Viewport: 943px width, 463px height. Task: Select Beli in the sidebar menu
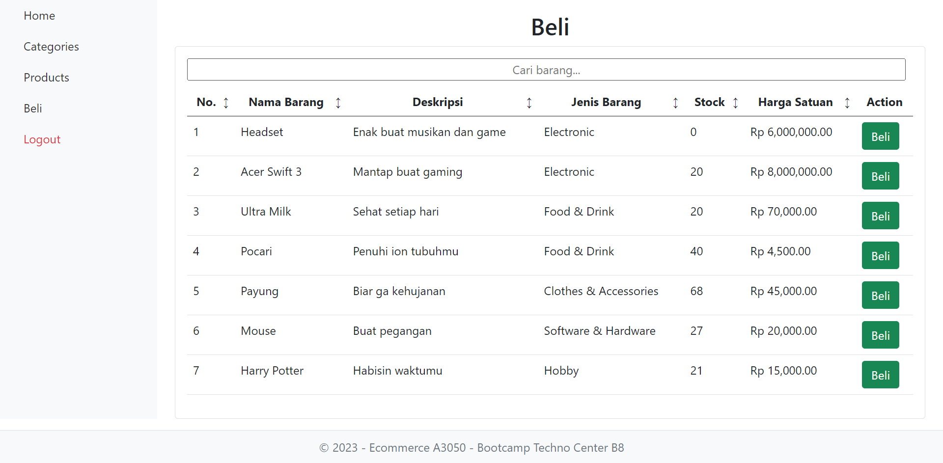[x=33, y=109]
